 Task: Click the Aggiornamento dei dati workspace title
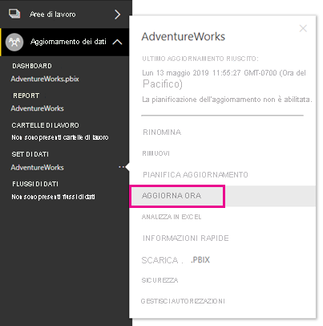(68, 42)
